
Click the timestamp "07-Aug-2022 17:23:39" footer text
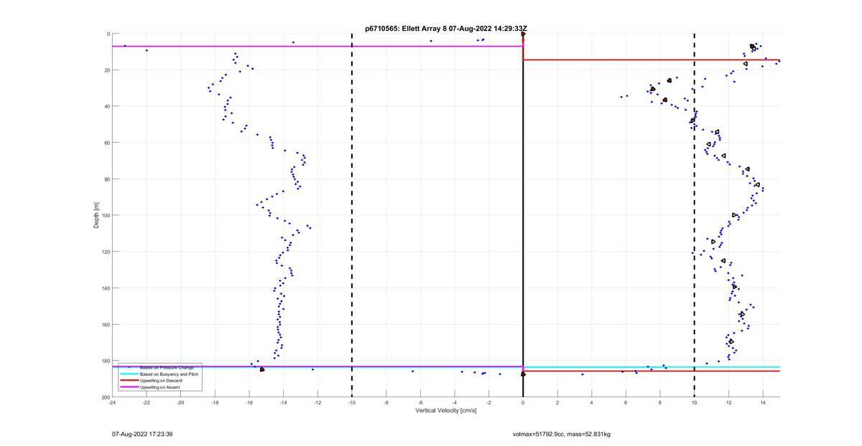(x=142, y=434)
